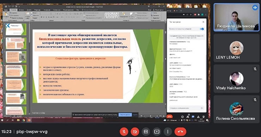Toggle the camera off button in Meet bar
The image size is (261, 137).
click(x=135, y=132)
